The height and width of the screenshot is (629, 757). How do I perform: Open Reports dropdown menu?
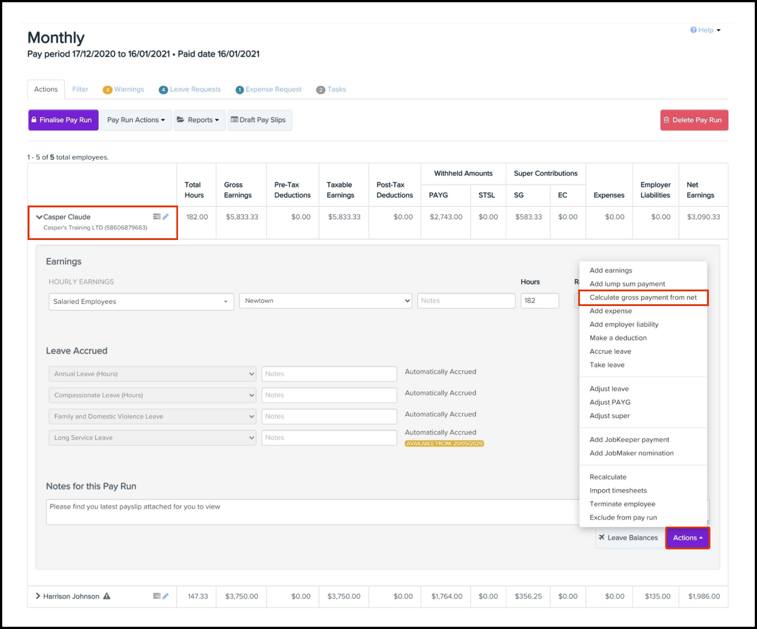coord(199,120)
